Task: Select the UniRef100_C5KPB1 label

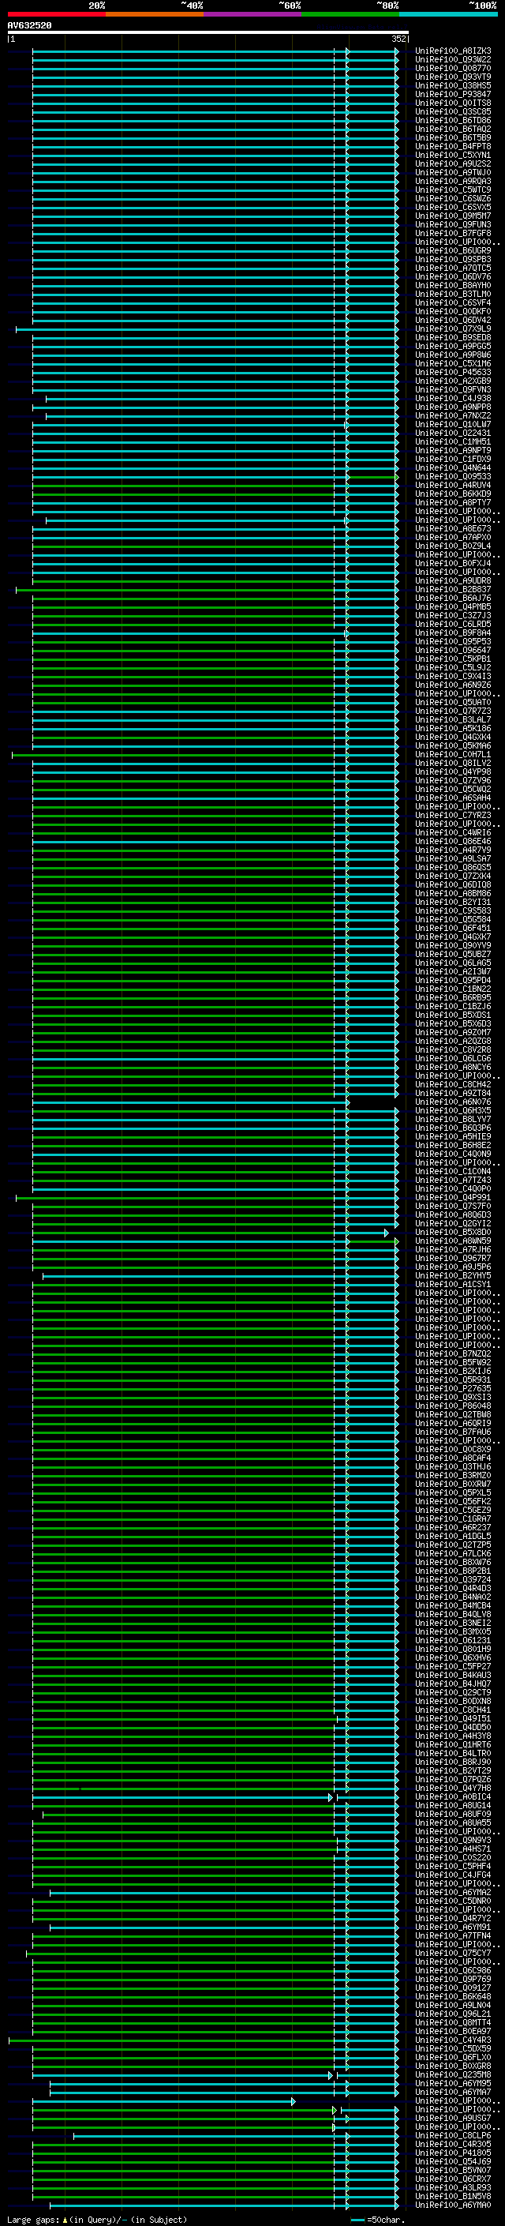Action: click(453, 659)
